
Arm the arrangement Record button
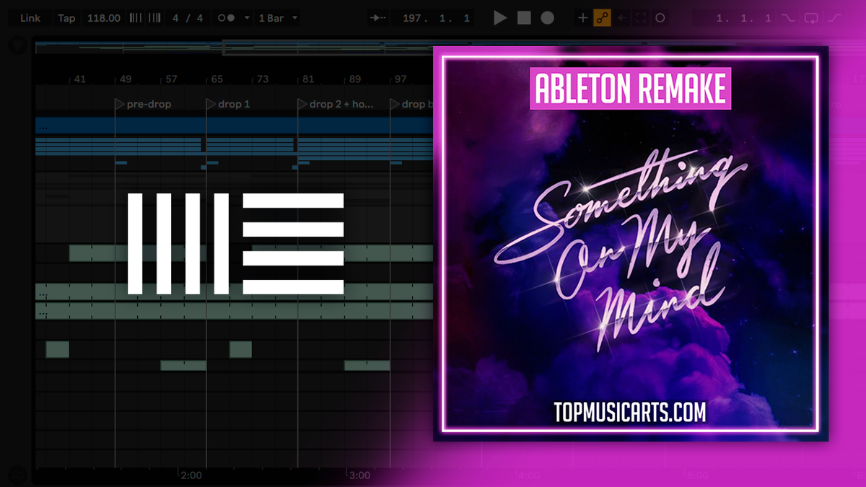pyautogui.click(x=547, y=18)
